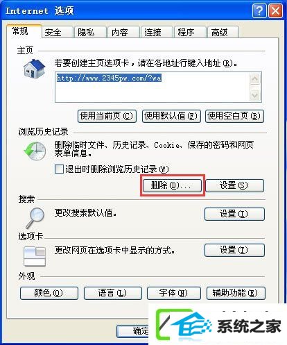This screenshot has height=345, width=287.
Task: Open tabs 设置(T) button
Action: [234, 250]
